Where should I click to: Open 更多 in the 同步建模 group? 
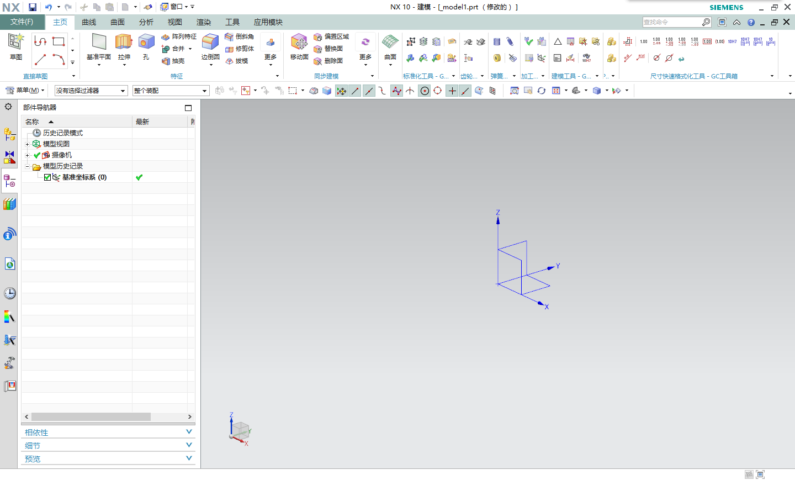365,50
